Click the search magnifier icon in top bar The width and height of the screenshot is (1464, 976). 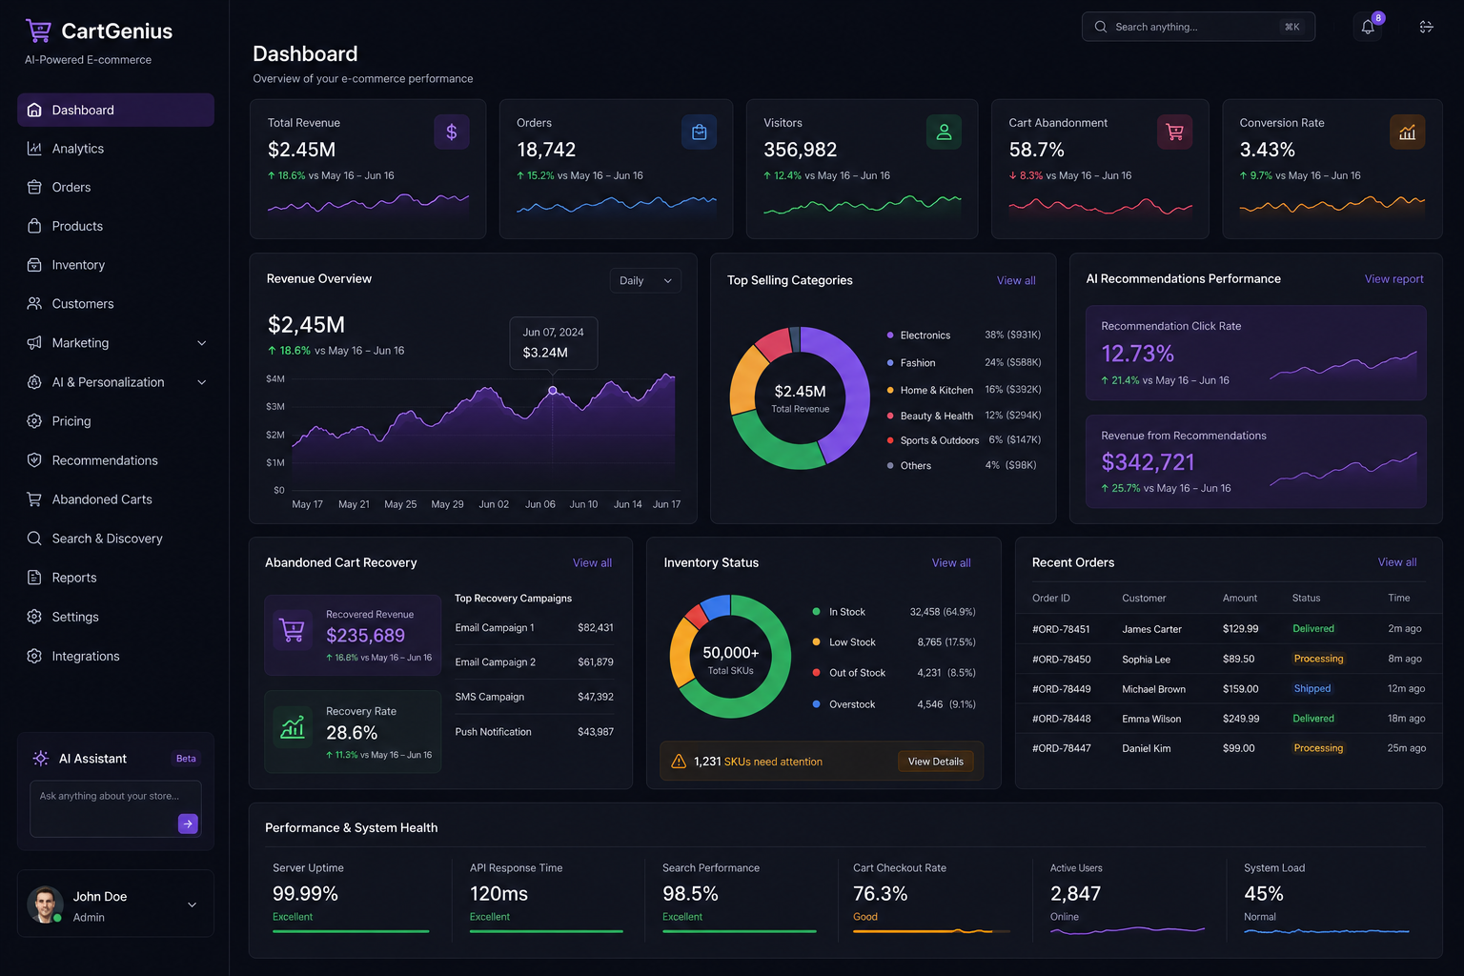(1101, 27)
